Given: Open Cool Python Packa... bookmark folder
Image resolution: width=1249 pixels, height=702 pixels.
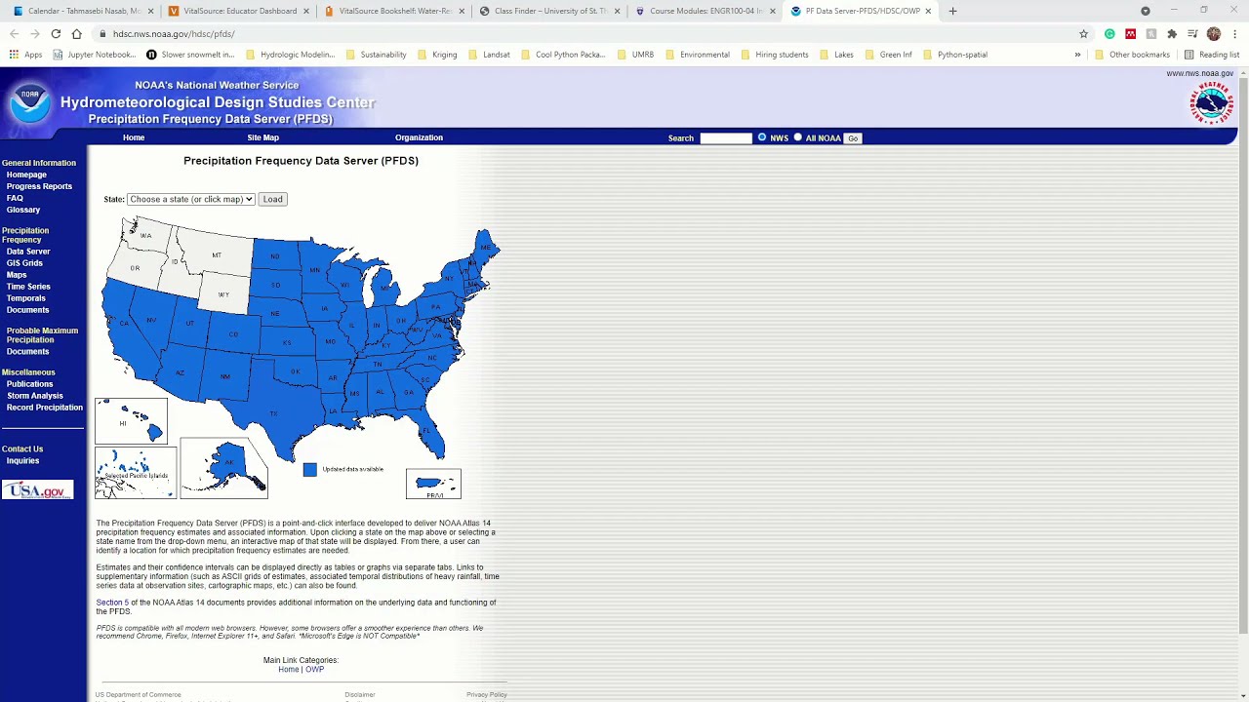Looking at the screenshot, I should tap(563, 55).
